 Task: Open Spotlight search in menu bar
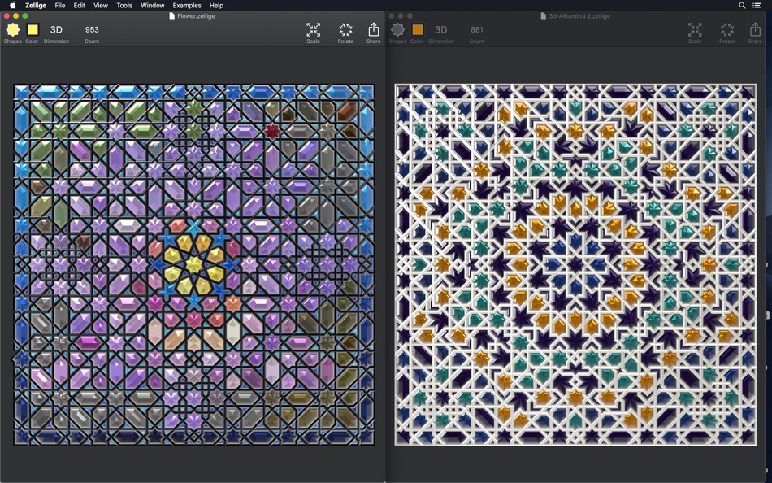tap(742, 5)
